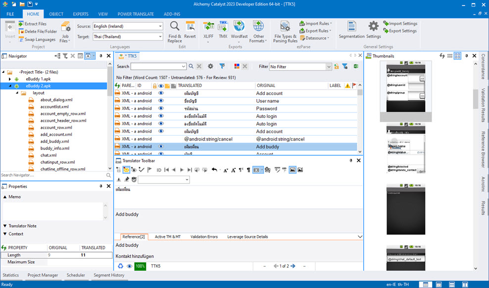Click Import Rules in ezParse group
Image resolution: width=489 pixels, height=288 pixels.
pyautogui.click(x=315, y=23)
